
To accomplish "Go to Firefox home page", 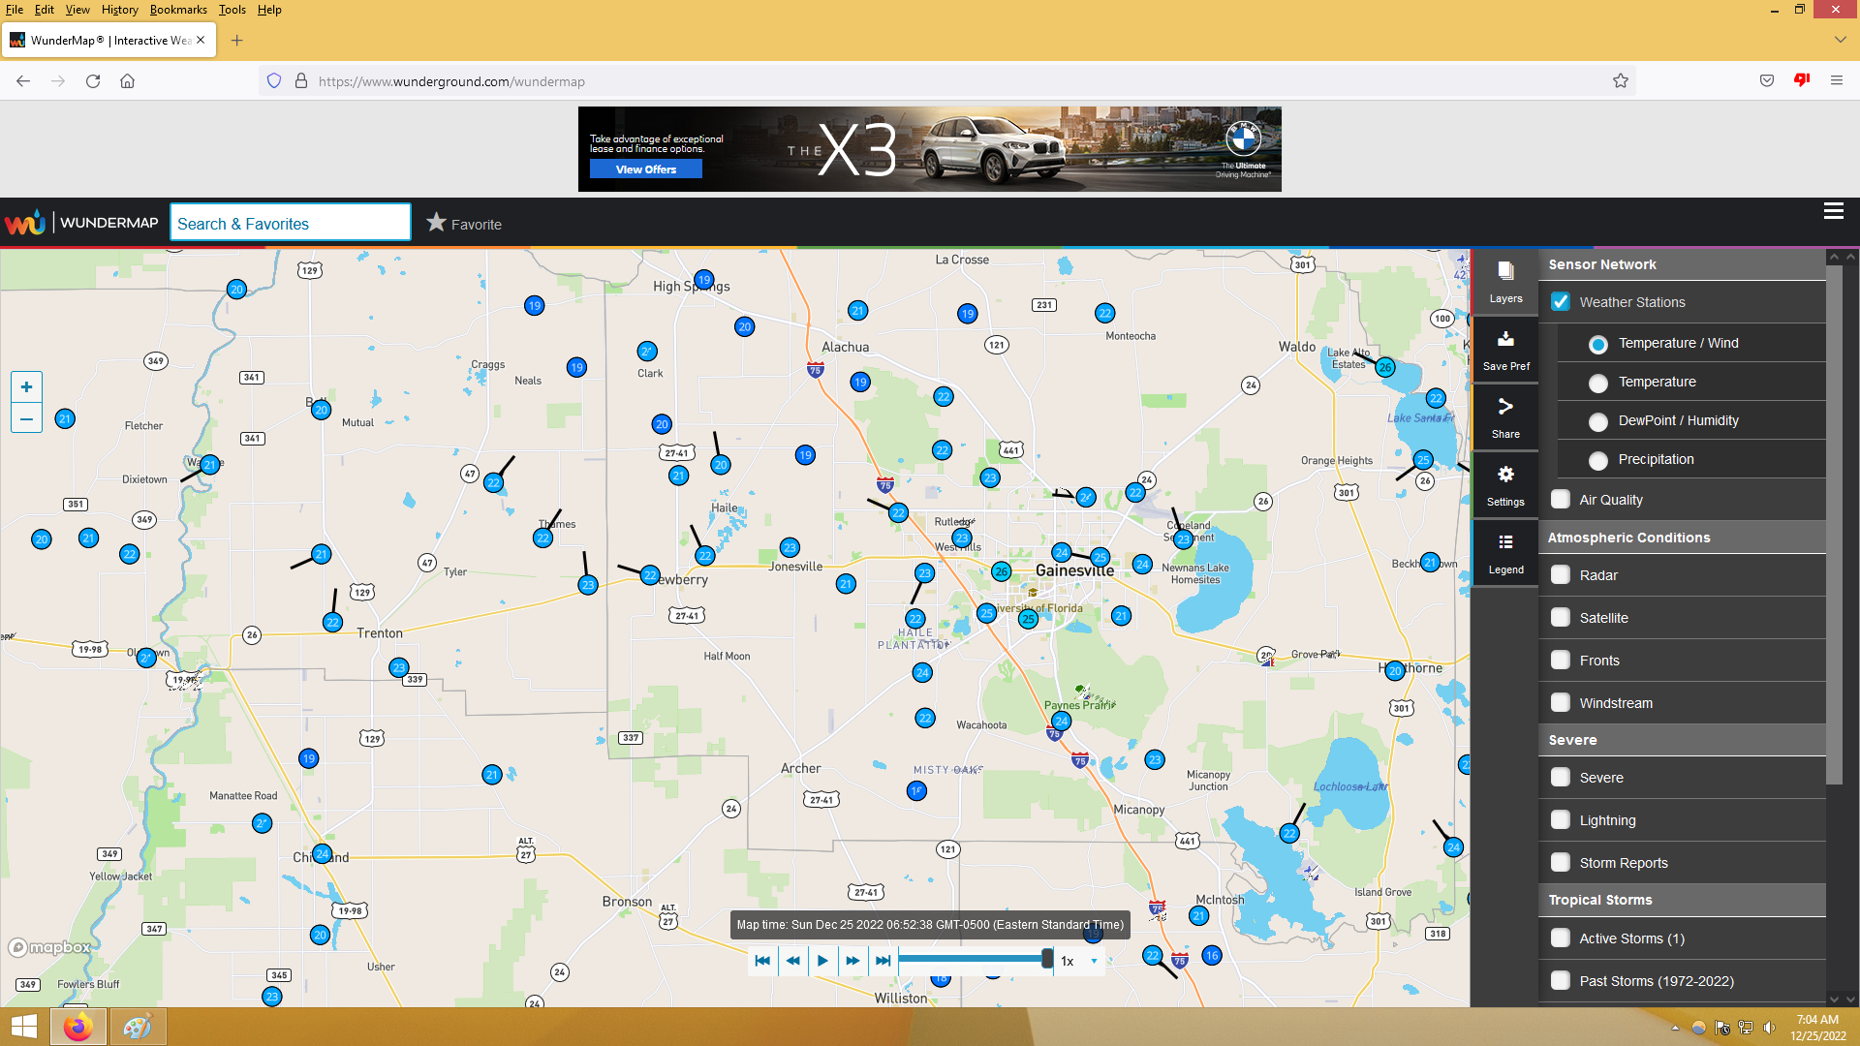I will click(127, 81).
